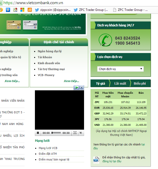Select the Tỷ giá tab

tap(100, 83)
